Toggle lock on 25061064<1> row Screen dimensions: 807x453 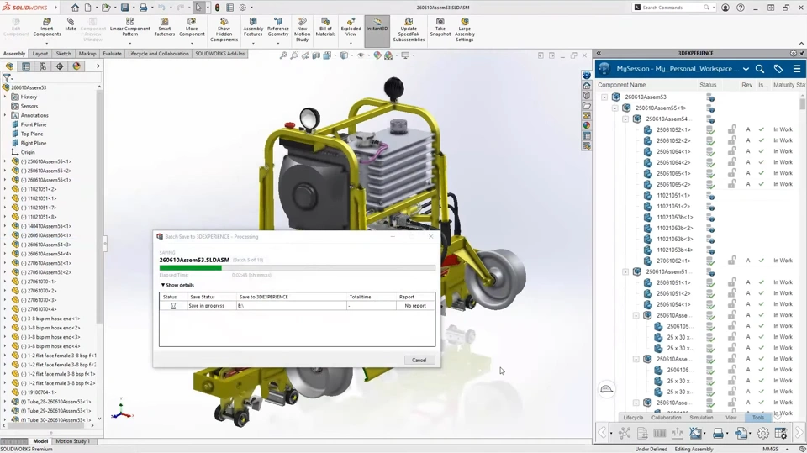[731, 151]
